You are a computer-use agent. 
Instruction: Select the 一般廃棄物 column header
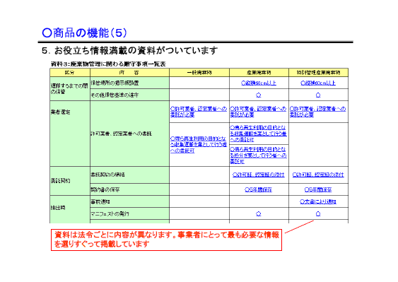click(199, 73)
